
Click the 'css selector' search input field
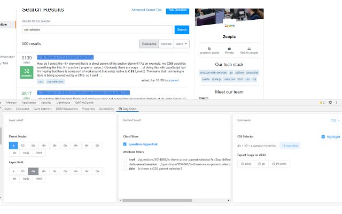point(97,30)
